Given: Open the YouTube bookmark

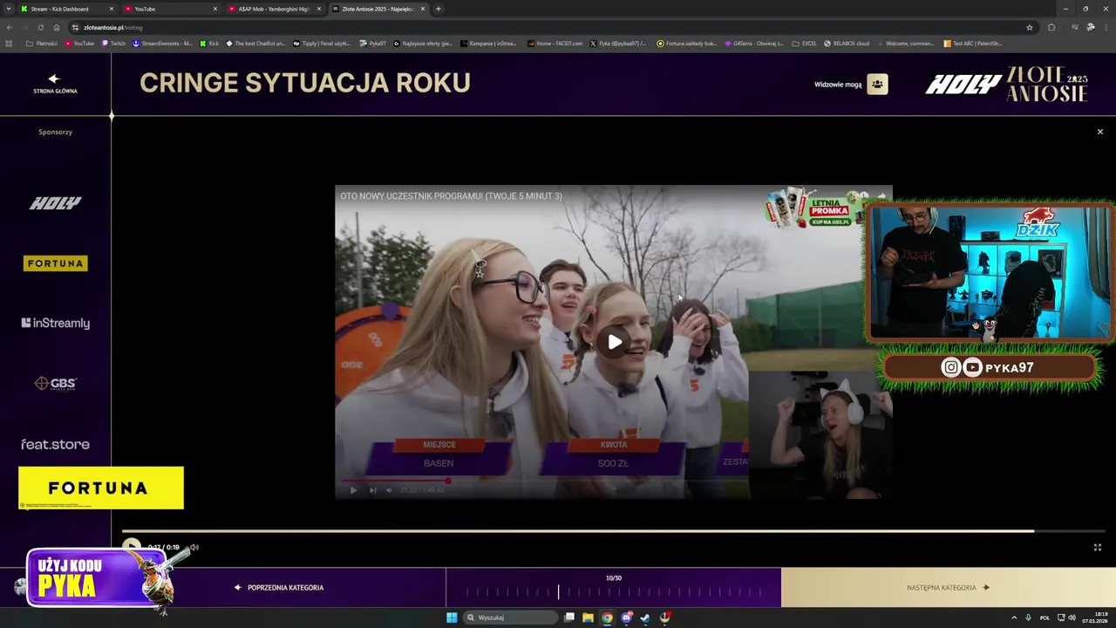Looking at the screenshot, I should [79, 43].
